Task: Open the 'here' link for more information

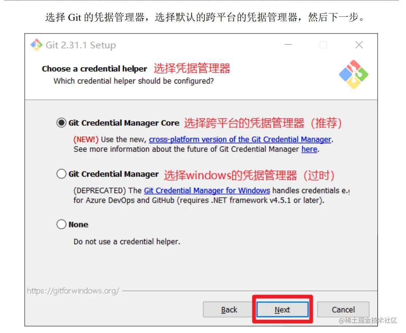Action: [309, 149]
